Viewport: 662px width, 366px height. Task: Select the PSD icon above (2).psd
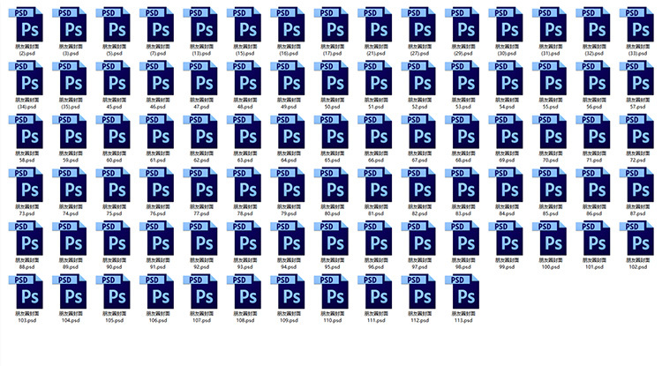pos(26,24)
